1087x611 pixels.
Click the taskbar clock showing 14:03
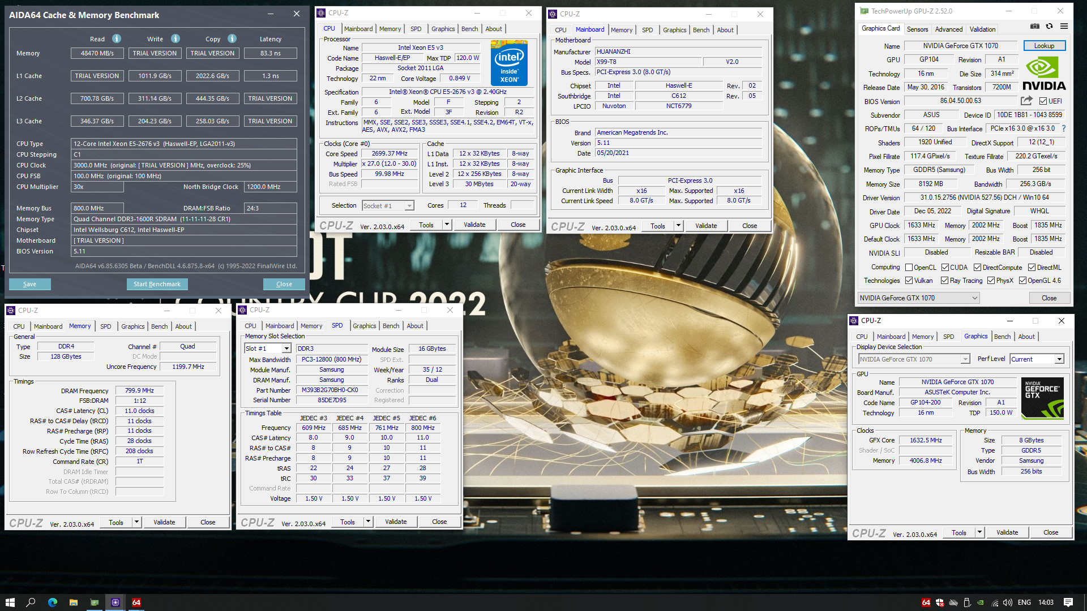(x=1046, y=603)
